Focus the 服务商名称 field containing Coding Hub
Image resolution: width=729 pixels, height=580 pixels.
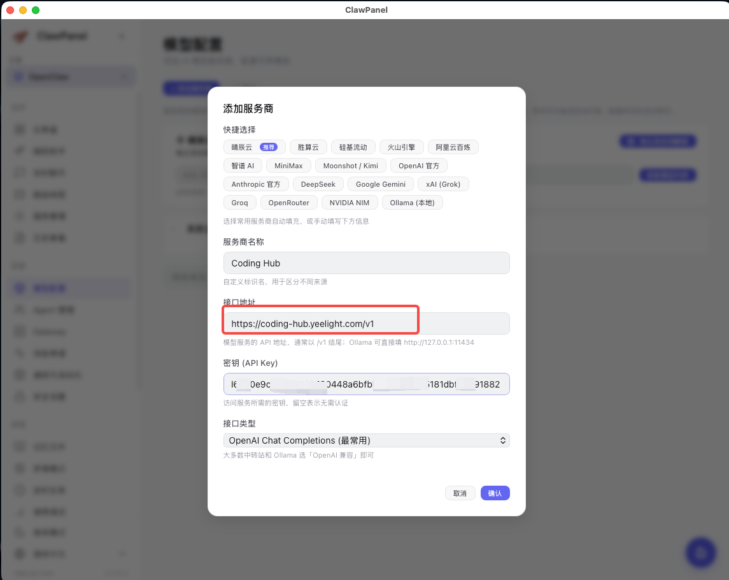pos(366,263)
